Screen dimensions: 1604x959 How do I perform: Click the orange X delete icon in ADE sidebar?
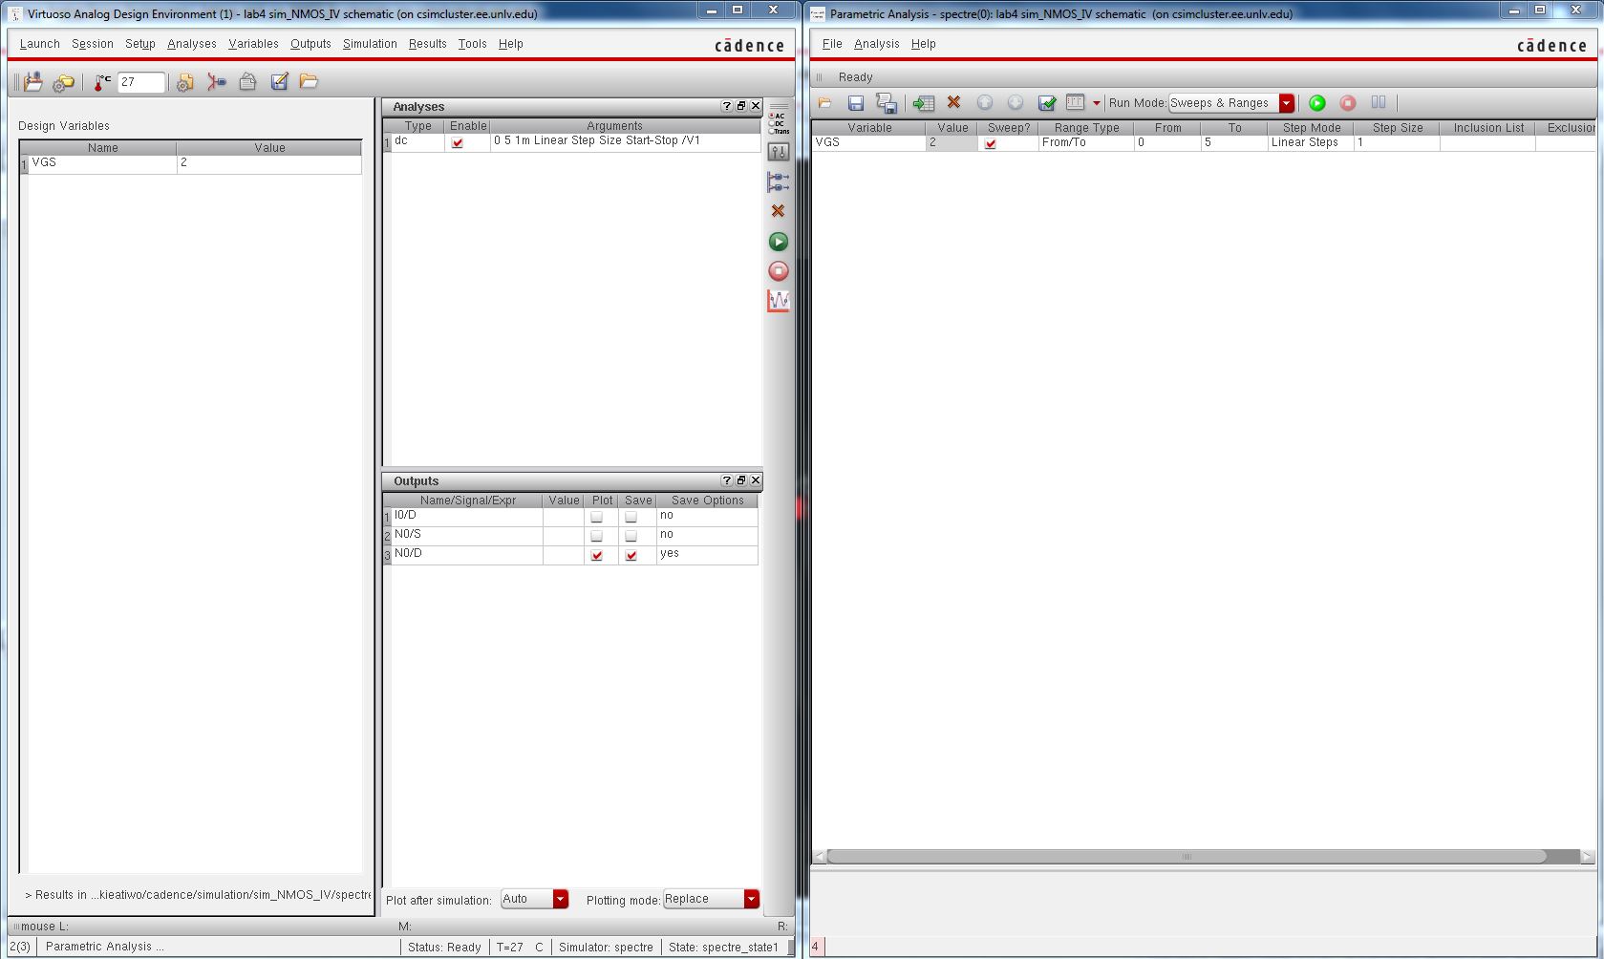pyautogui.click(x=779, y=211)
